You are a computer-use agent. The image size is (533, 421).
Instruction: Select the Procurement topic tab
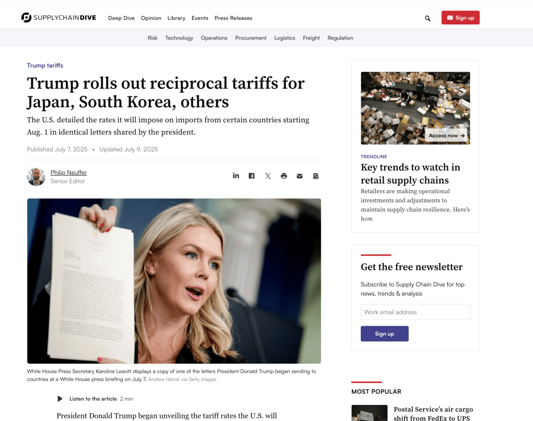tap(250, 38)
